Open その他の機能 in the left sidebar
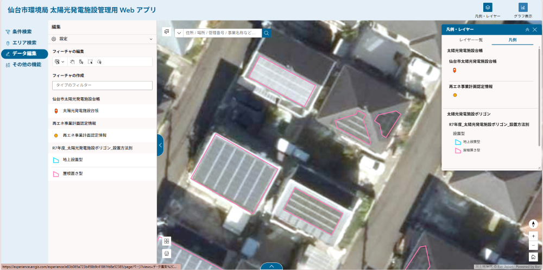This screenshot has height=270, width=543. (27, 65)
